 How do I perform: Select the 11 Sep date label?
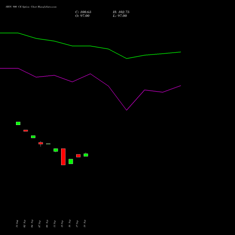click(x=55, y=224)
